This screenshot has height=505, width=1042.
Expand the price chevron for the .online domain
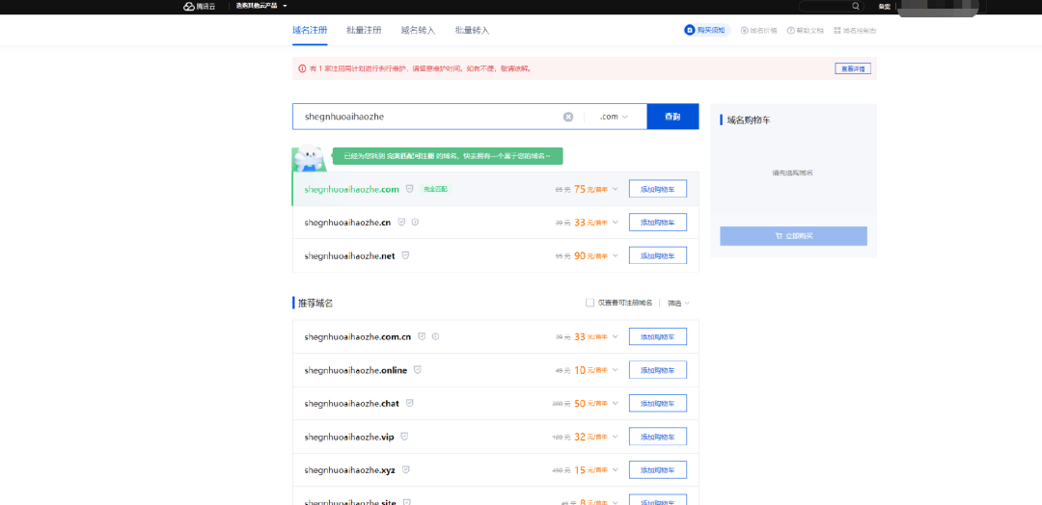click(616, 370)
